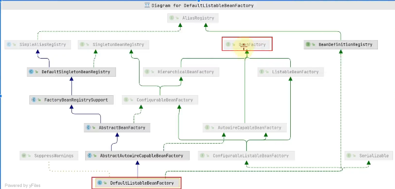Viewport: 395px width, 189px height.
Task: Click the interface icon on ListableBeanFactory node
Action: [261, 72]
